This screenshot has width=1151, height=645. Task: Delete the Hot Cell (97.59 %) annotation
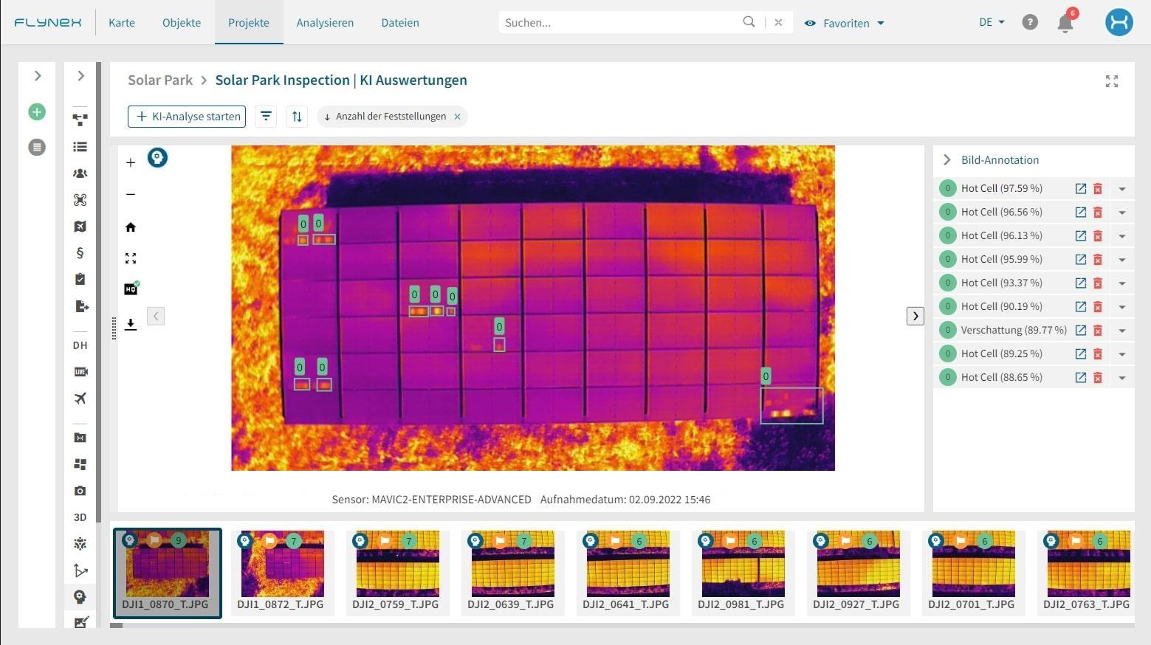point(1098,189)
